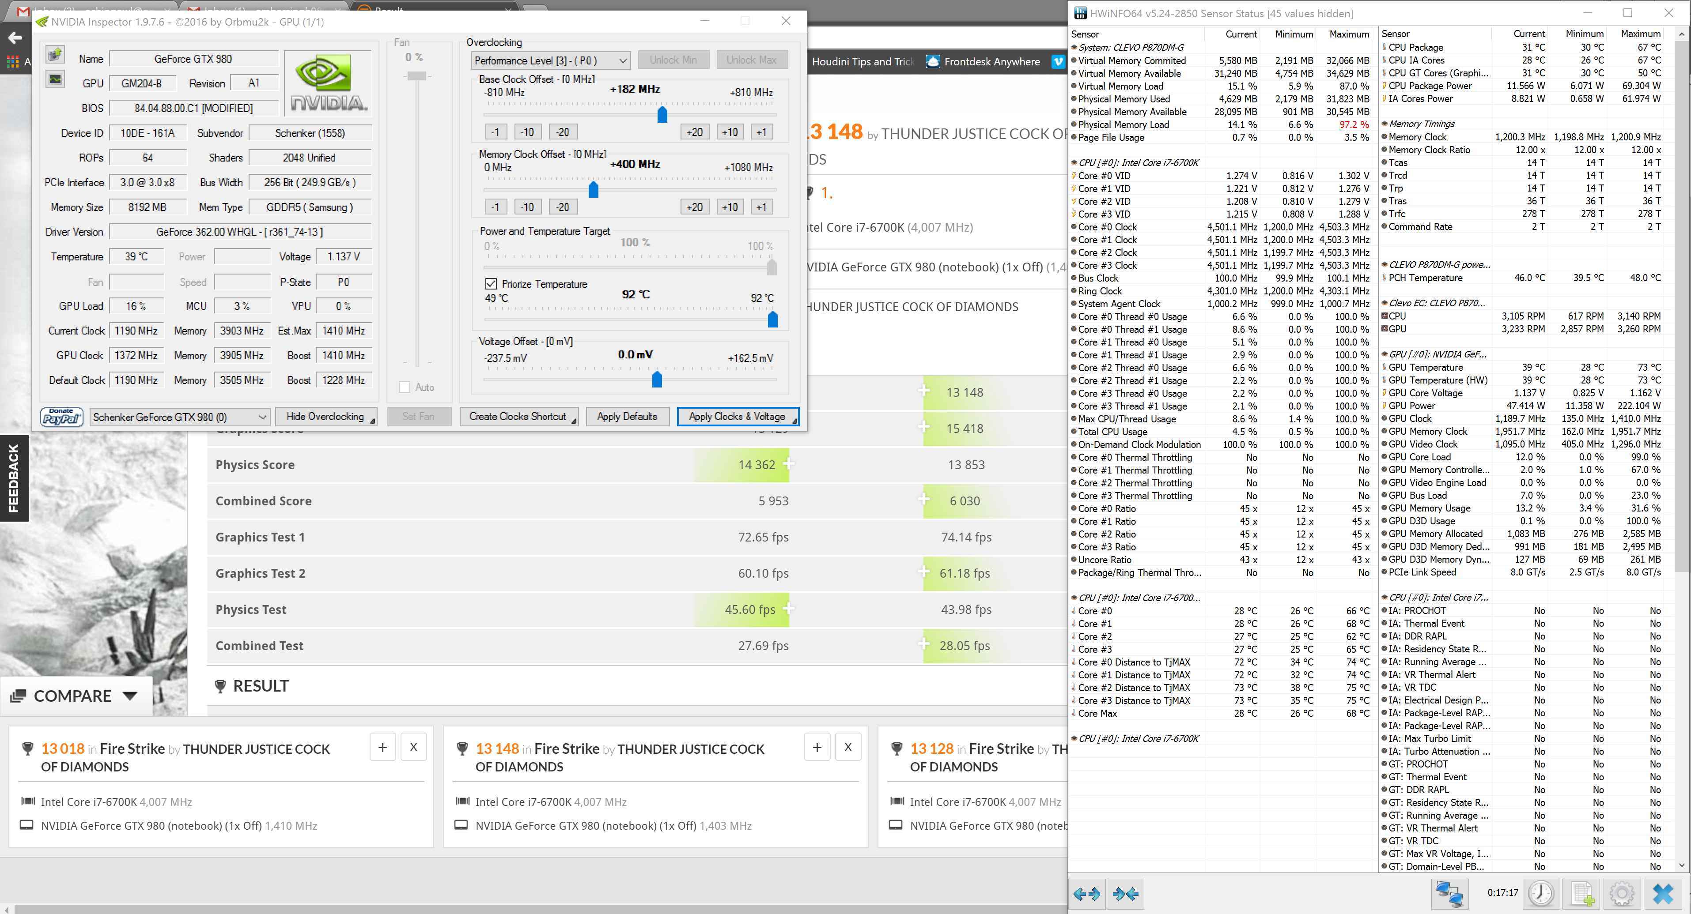
Task: Open the Apps grid icon in bookmarks bar
Action: [x=12, y=62]
